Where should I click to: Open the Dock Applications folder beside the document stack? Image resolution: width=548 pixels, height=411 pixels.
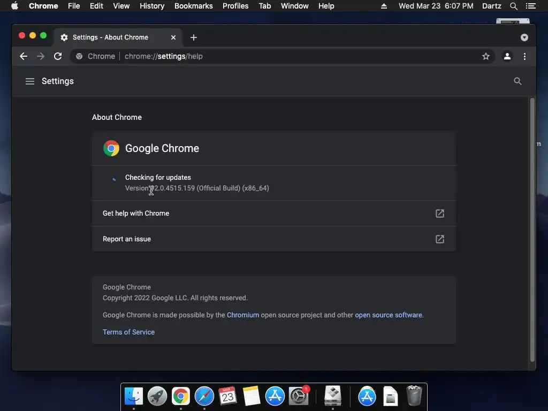[367, 396]
